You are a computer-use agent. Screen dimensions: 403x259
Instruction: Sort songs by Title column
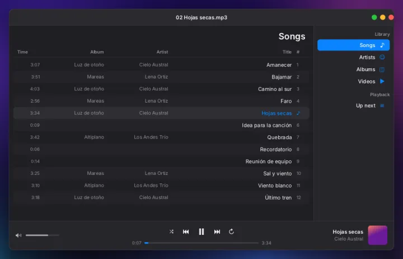click(287, 52)
